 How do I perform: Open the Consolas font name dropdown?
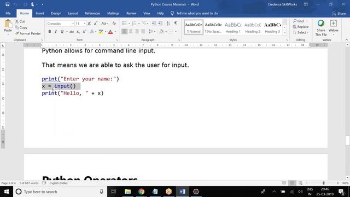point(73,24)
